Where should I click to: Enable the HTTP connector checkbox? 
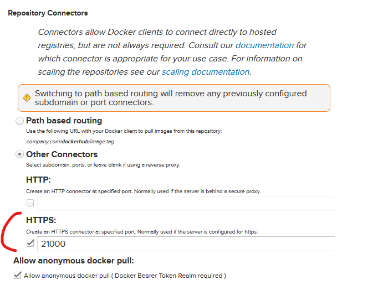[x=31, y=203]
